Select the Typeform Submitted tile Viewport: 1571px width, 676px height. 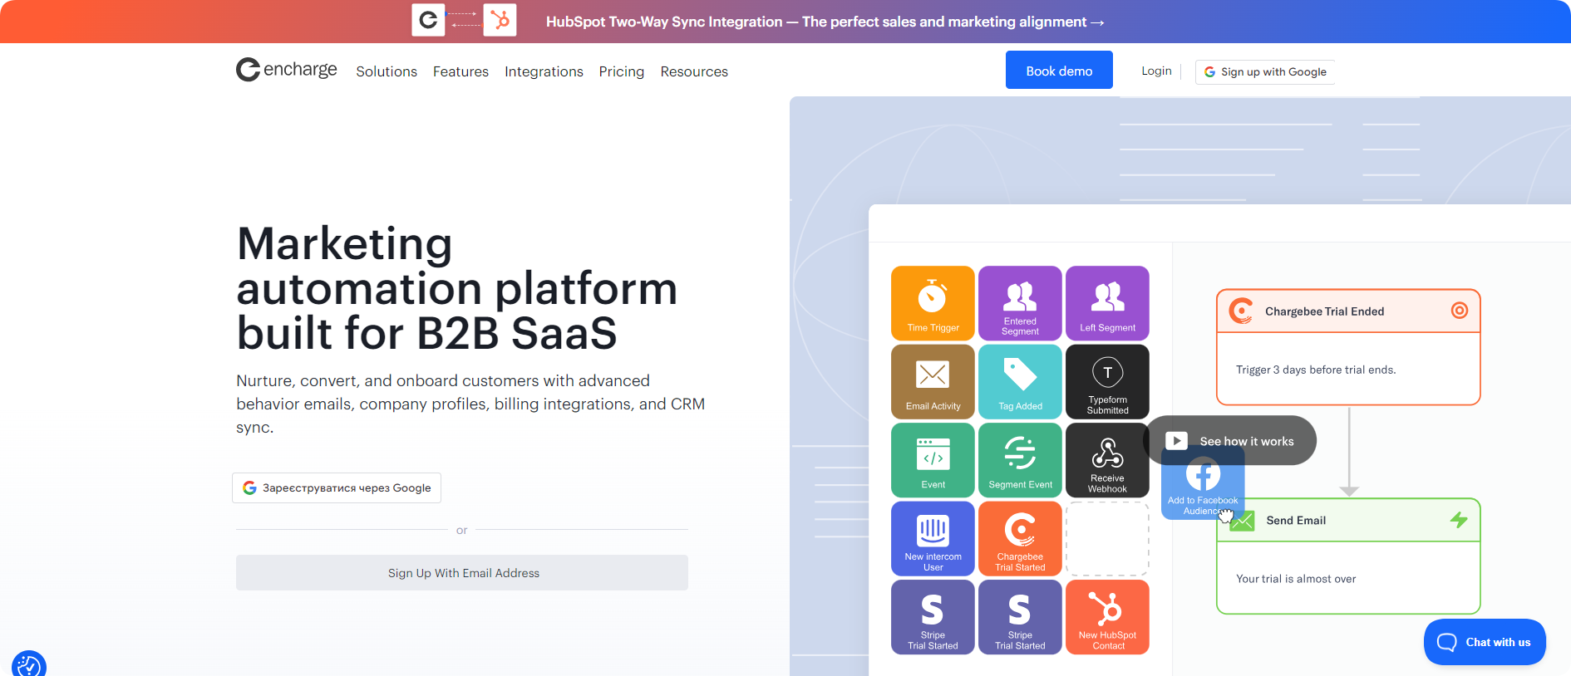coord(1107,381)
